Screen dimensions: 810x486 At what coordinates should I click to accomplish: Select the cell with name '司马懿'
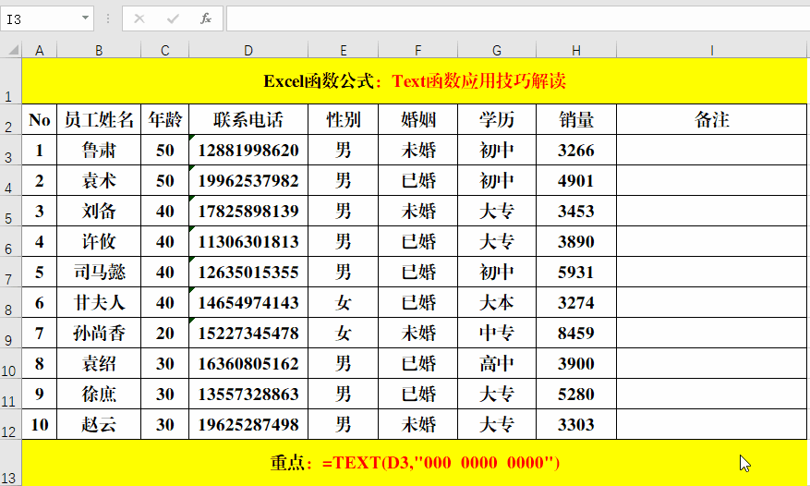tap(99, 272)
